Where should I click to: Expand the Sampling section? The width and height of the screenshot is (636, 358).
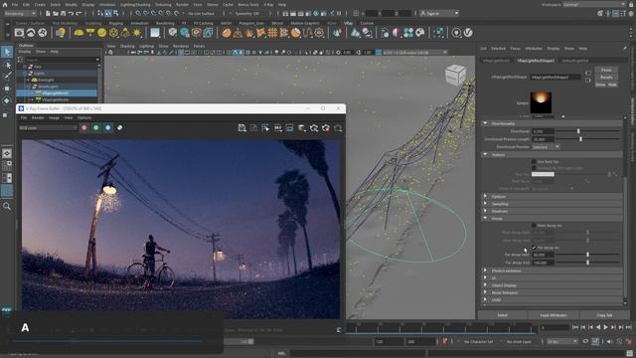553,204
